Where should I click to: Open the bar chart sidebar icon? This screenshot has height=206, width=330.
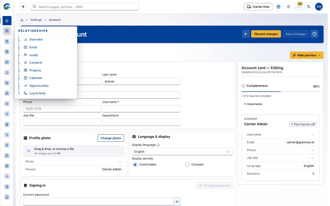coord(7,176)
